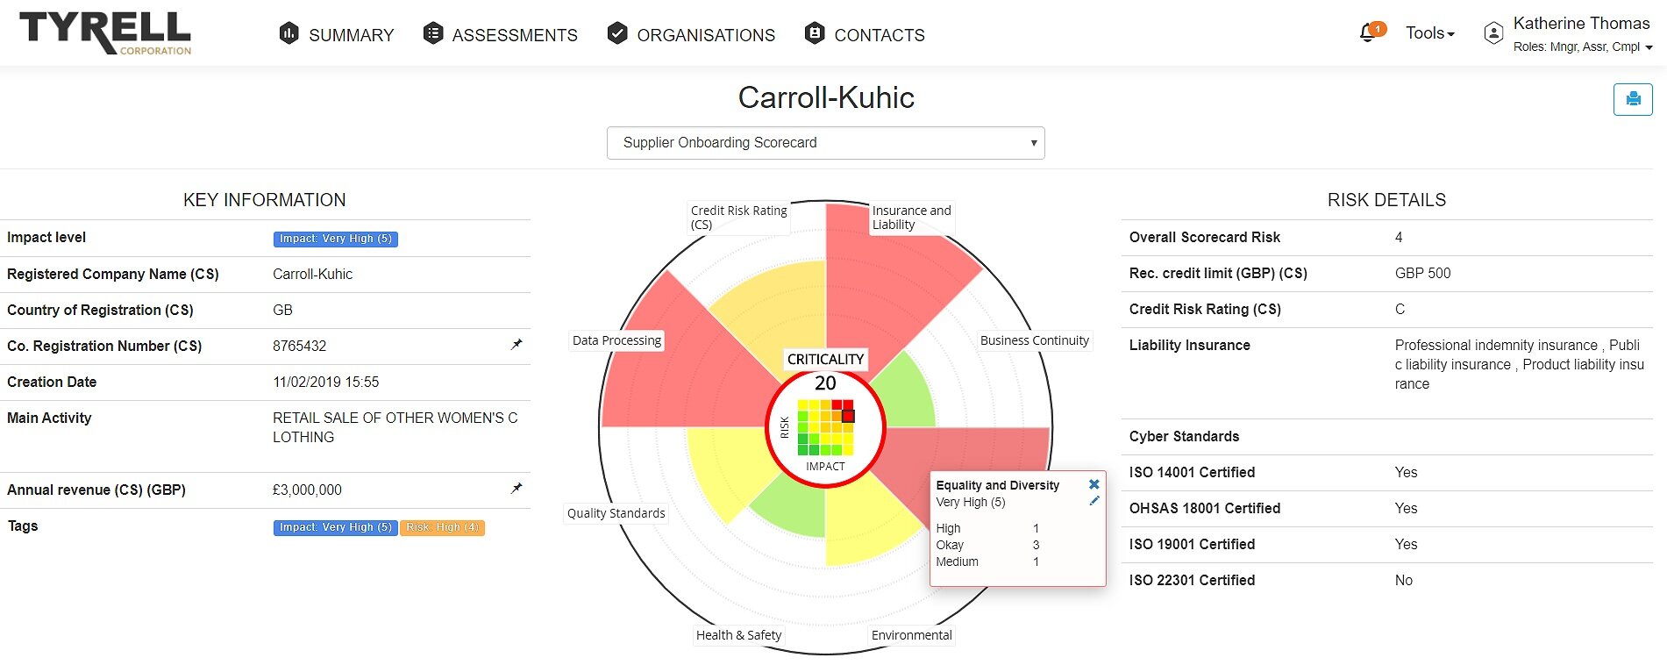Image resolution: width=1667 pixels, height=665 pixels.
Task: Open Katherine Thomas roles dropdown
Action: pos(1583,47)
